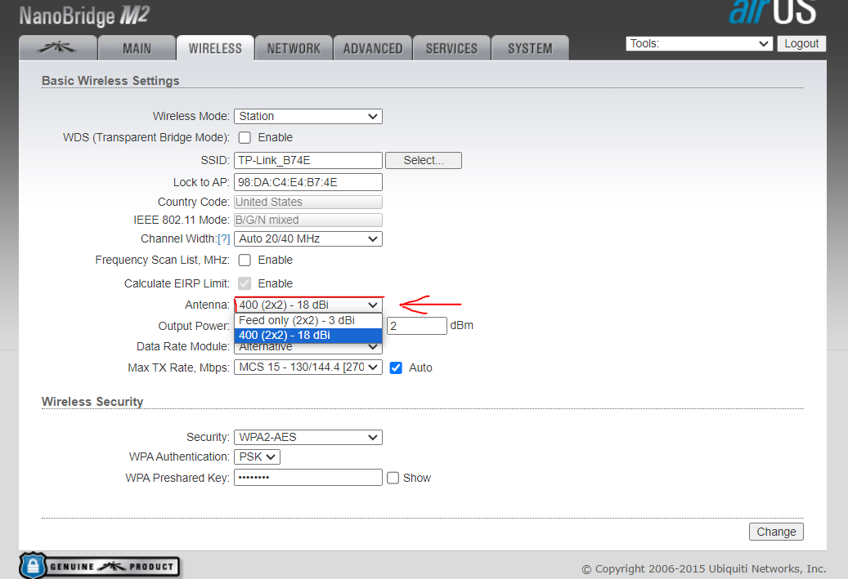The width and height of the screenshot is (848, 579).
Task: Choose 400 (2x2) - 18 dBi option
Action: [308, 336]
